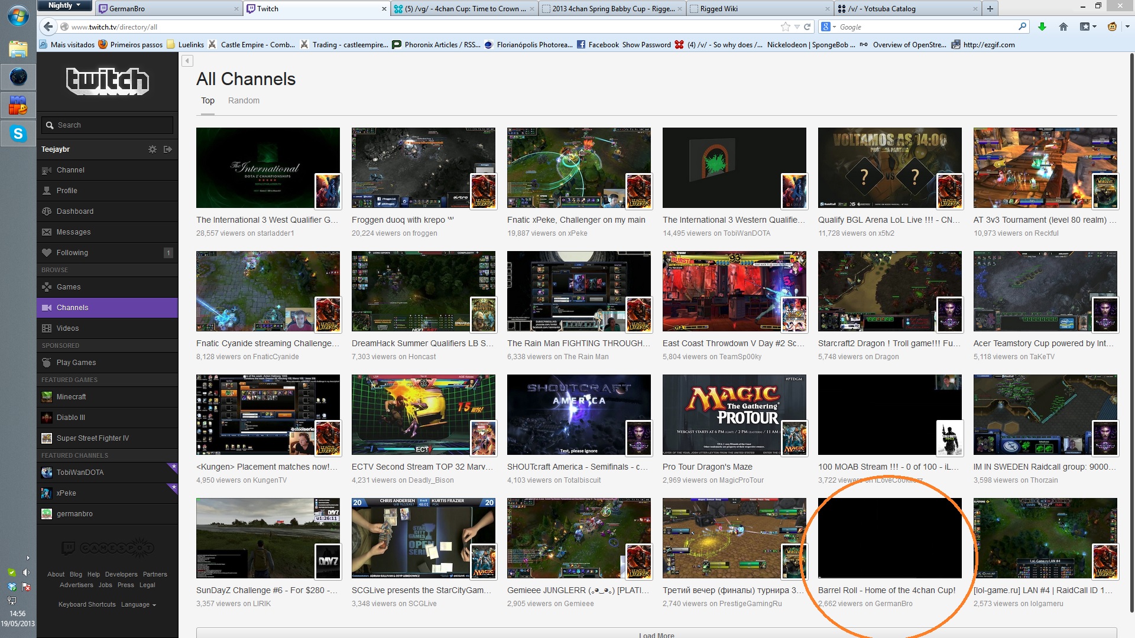1135x638 pixels.
Task: Click the Twitch search field
Action: tap(107, 125)
